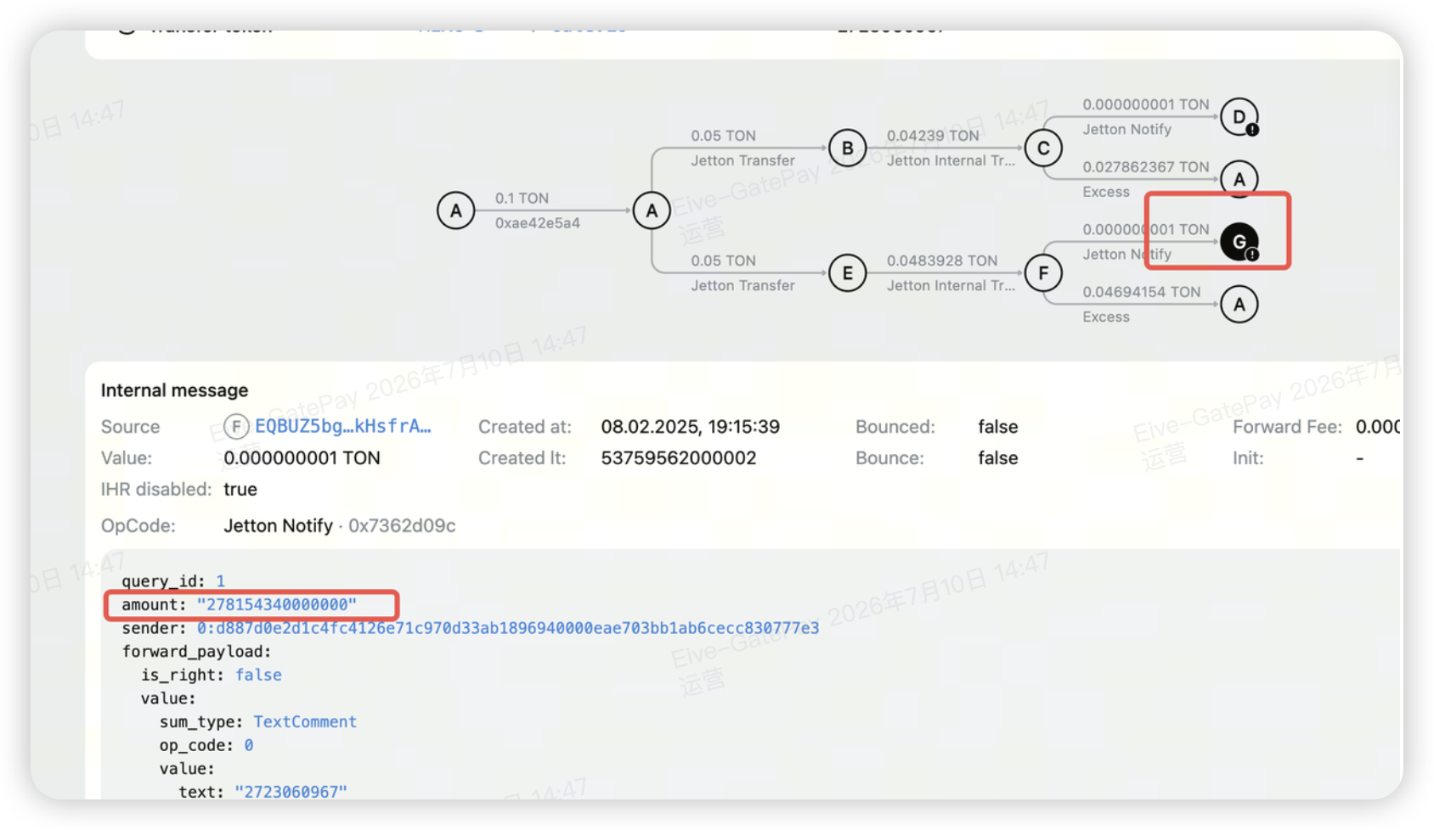The image size is (1434, 830).
Task: Click the 0.1 TON edge label
Action: (x=522, y=198)
